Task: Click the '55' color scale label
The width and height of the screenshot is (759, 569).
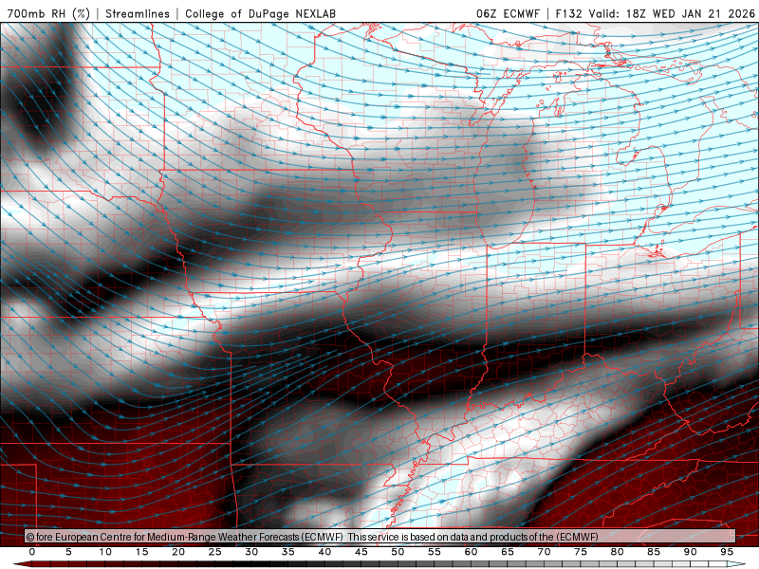Action: (435, 552)
